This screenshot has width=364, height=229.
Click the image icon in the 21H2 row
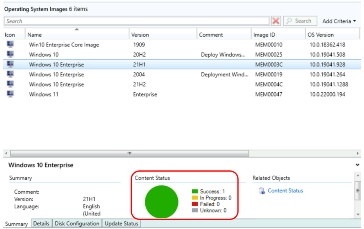click(x=10, y=84)
